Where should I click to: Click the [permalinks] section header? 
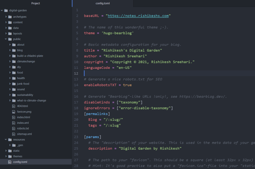(x=97, y=114)
